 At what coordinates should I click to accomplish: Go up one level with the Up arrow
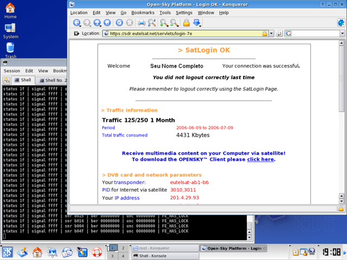(x=97, y=23)
